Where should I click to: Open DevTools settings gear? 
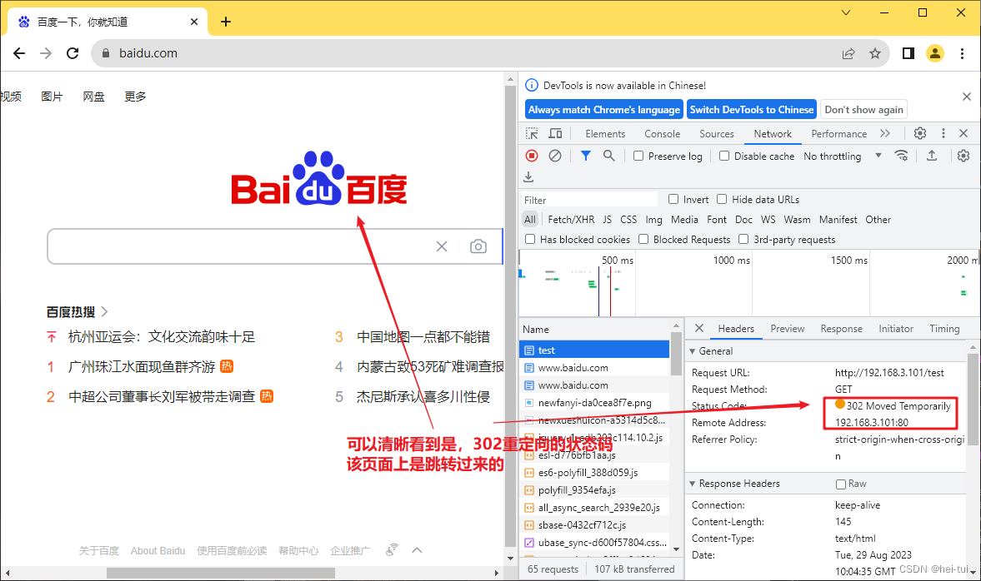pyautogui.click(x=919, y=133)
